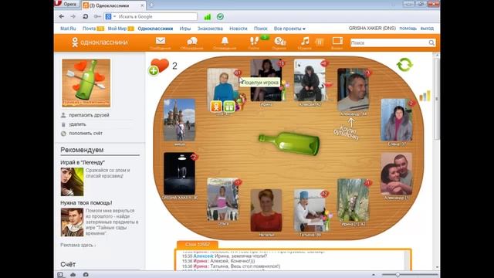Image resolution: width=494 pixels, height=278 pixels.
Task: Reload the page with refresh icon
Action: coord(85,16)
